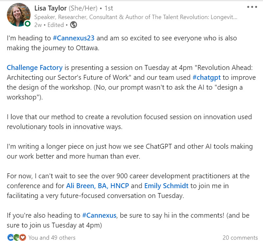Open the #Cannexus hashtag in last paragraph
Screen dimensions: 263x241
99,215
